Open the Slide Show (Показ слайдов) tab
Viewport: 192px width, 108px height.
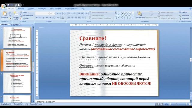55,9
